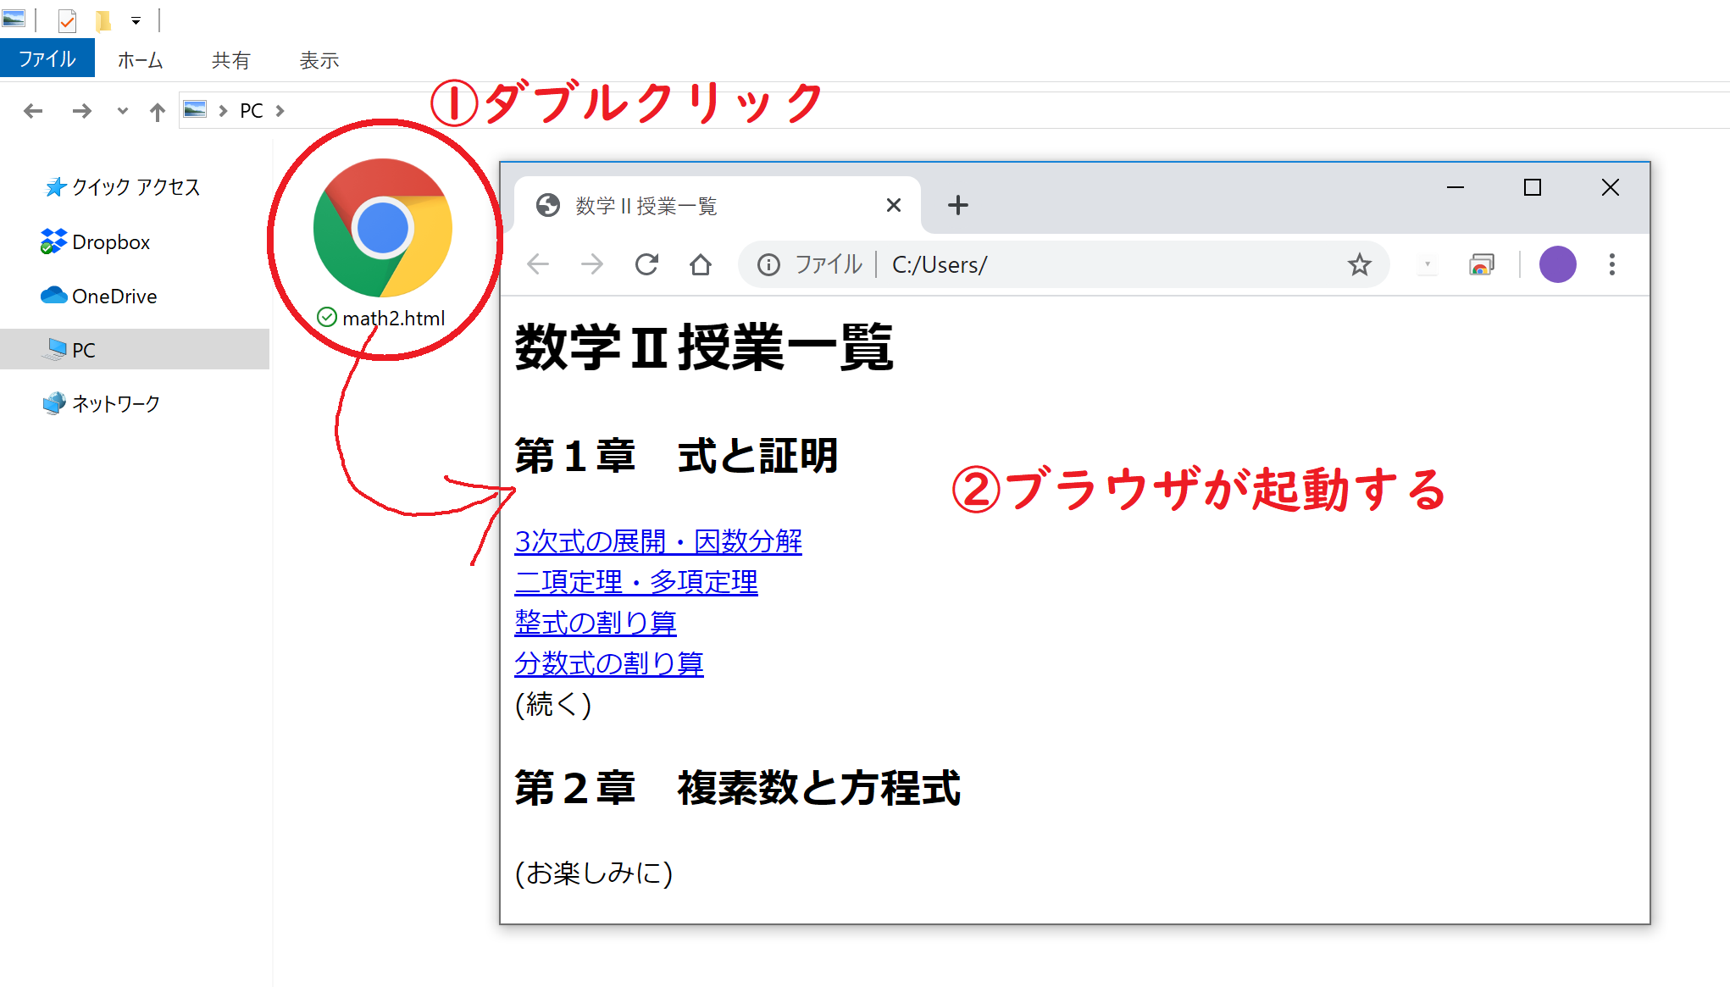Click Chrome forward button
The height and width of the screenshot is (987, 1730).
tap(592, 265)
